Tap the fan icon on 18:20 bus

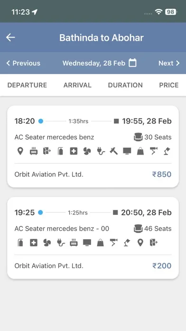(87, 151)
